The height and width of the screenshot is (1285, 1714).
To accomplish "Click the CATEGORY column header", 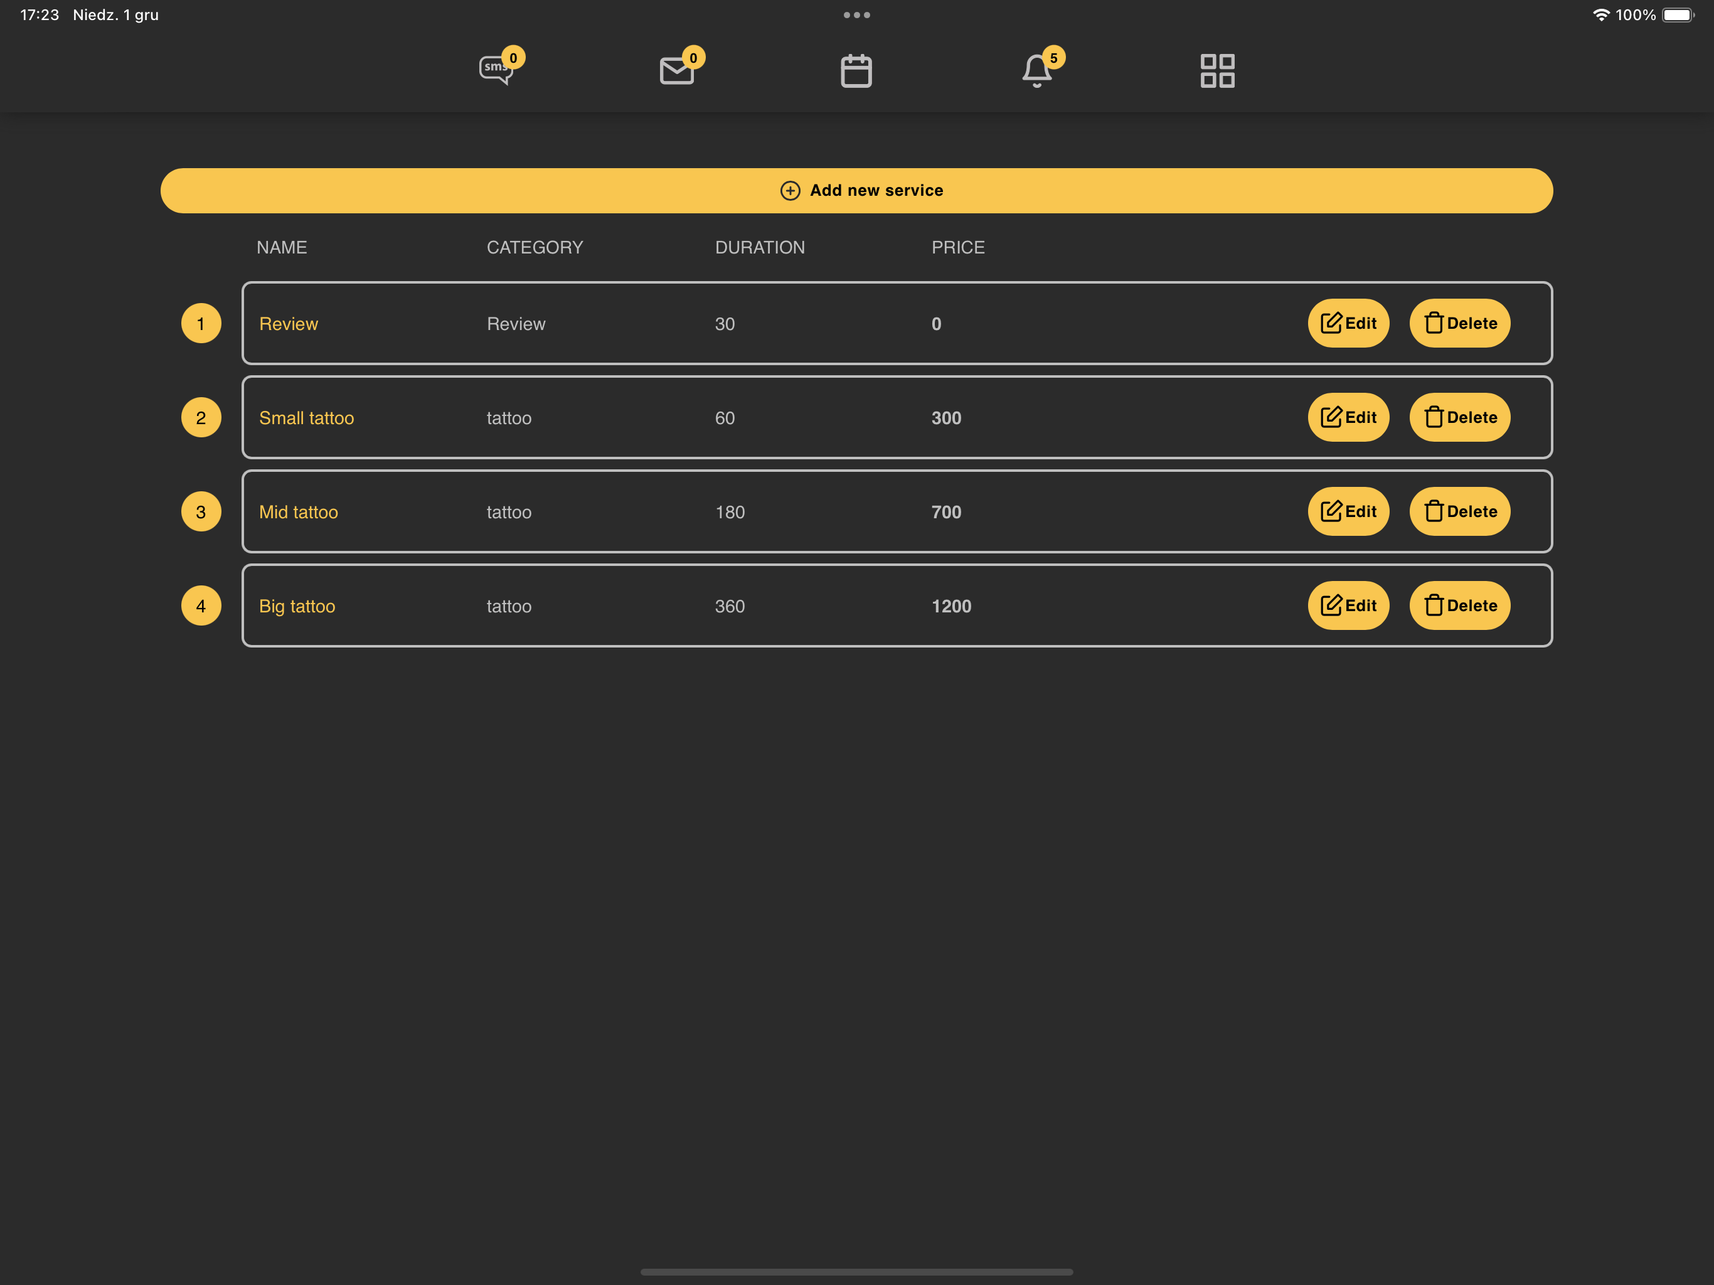I will (x=535, y=247).
